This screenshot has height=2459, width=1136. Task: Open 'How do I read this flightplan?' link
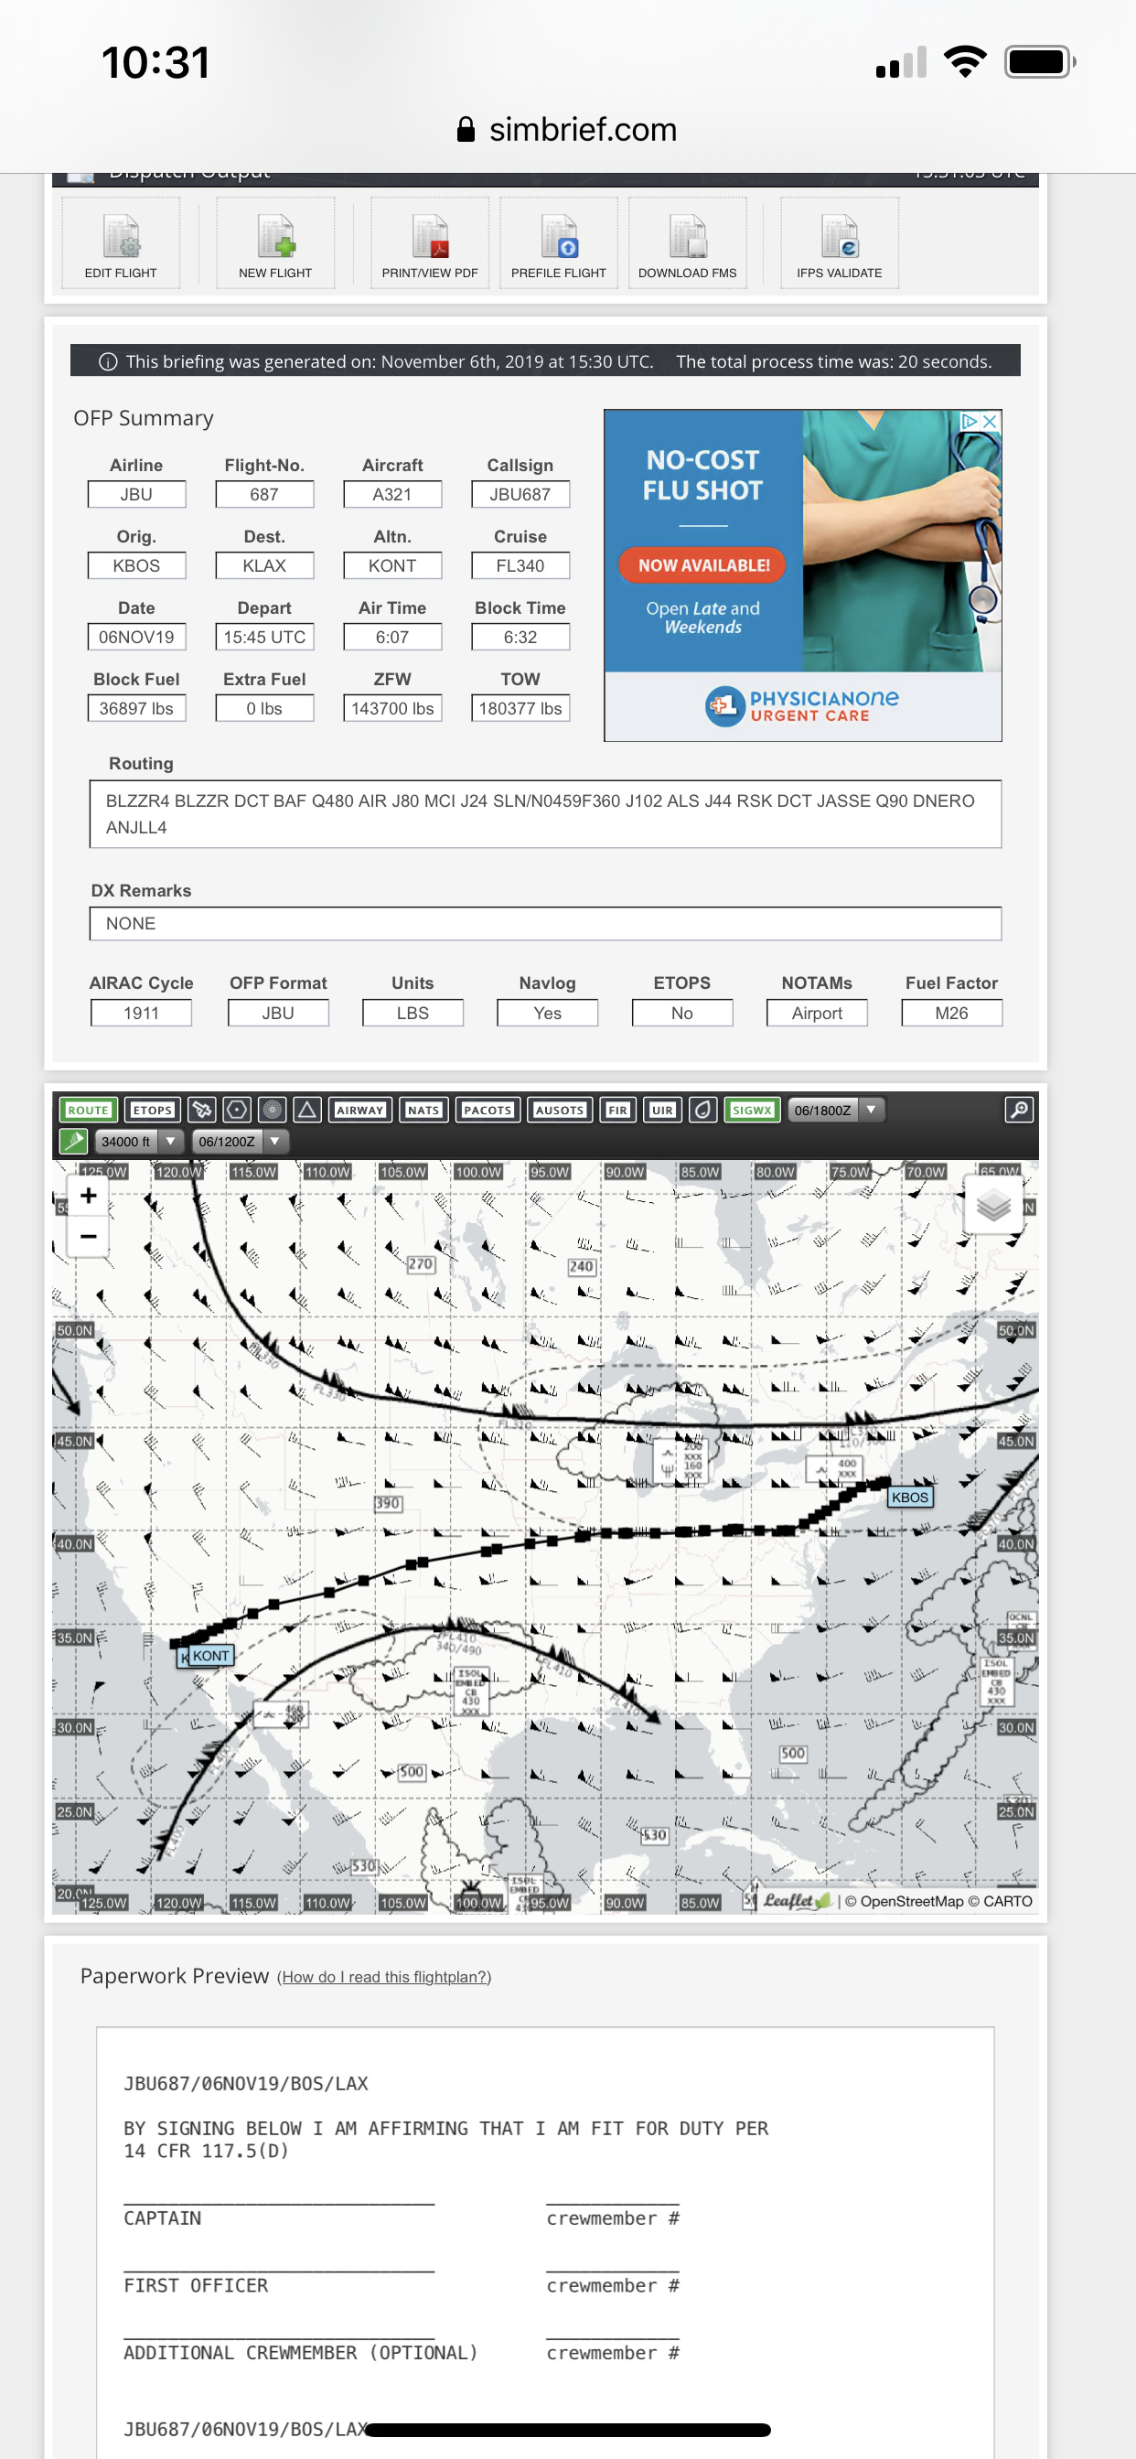pos(384,1977)
